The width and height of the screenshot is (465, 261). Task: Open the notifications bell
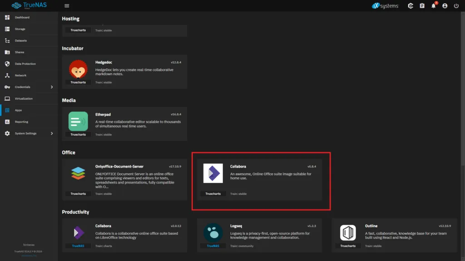click(x=433, y=6)
